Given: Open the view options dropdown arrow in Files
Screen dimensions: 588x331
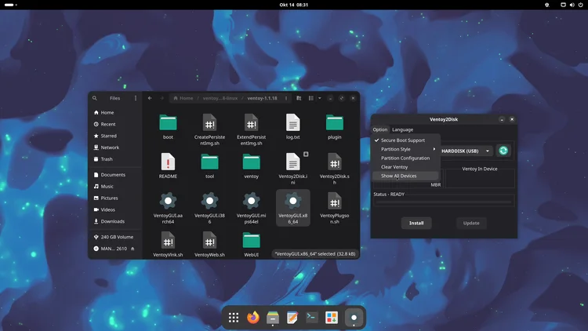Looking at the screenshot, I should tap(320, 98).
